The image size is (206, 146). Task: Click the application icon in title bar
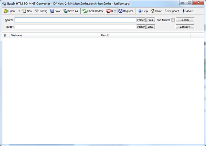tap(4, 4)
